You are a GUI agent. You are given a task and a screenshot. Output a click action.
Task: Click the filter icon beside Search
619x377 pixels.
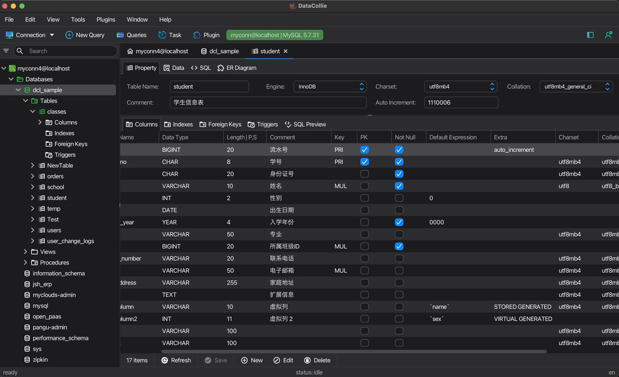(x=6, y=51)
